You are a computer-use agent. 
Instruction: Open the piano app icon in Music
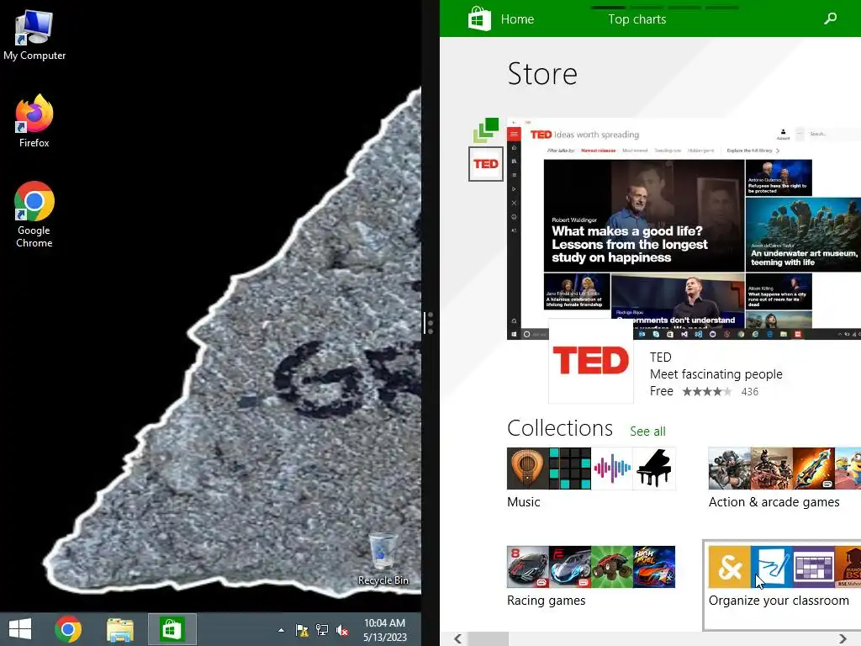(654, 469)
